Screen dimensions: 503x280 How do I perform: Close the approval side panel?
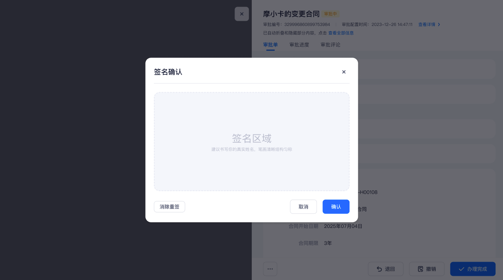pos(242,14)
